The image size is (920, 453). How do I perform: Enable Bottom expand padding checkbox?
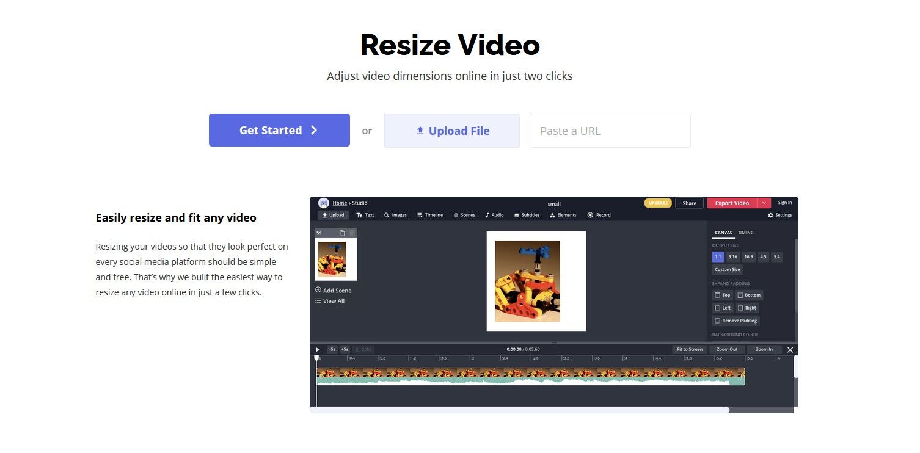coord(740,295)
